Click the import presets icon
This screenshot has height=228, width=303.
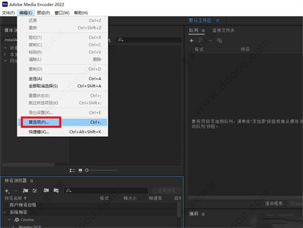click(x=46, y=191)
